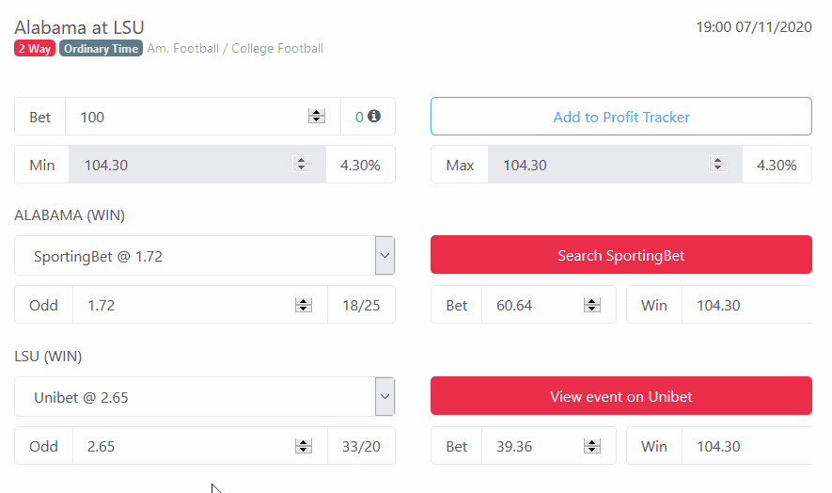832x493 pixels.
Task: Click the red 2 Way badge
Action: (35, 49)
